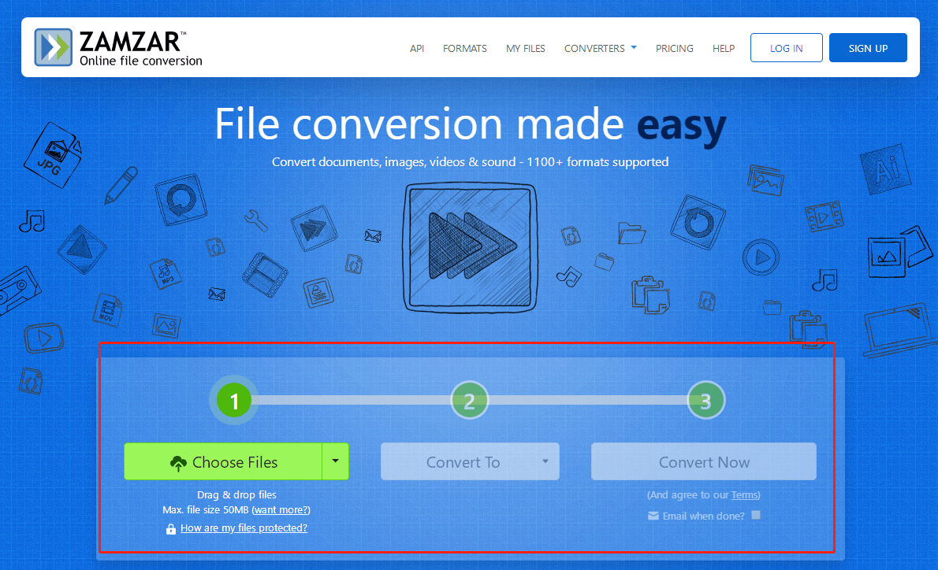Image resolution: width=938 pixels, height=570 pixels.
Task: Expand the CONVERTERS dropdown menu
Action: (600, 48)
